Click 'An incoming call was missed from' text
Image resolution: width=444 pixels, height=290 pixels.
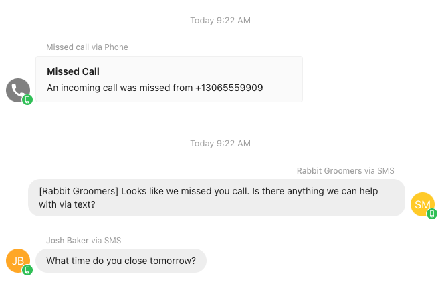tap(120, 88)
